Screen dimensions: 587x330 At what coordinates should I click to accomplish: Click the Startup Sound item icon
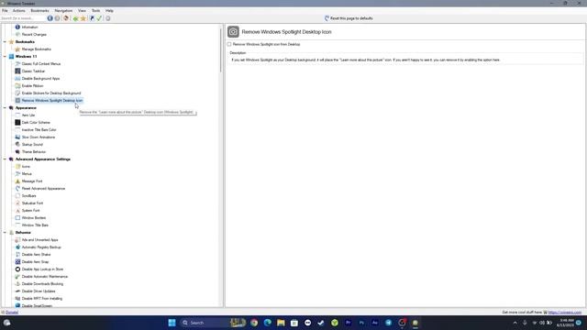(x=17, y=145)
